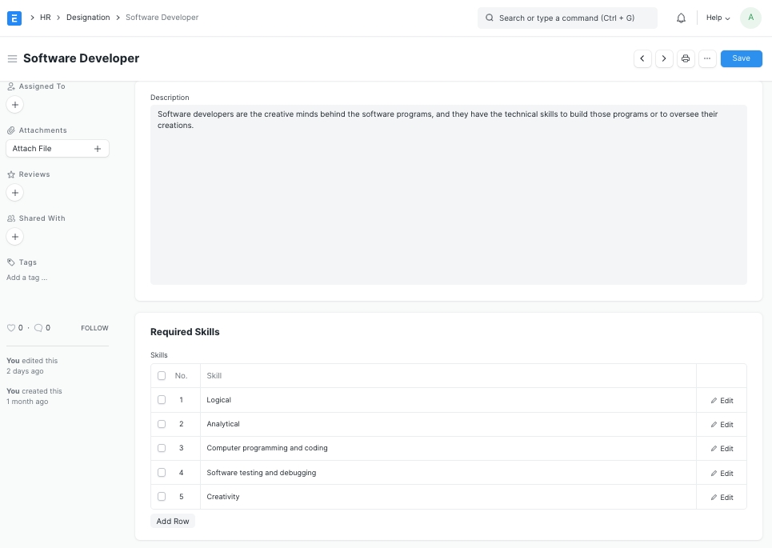
Task: Open the Designation breadcrumb link
Action: [88, 18]
